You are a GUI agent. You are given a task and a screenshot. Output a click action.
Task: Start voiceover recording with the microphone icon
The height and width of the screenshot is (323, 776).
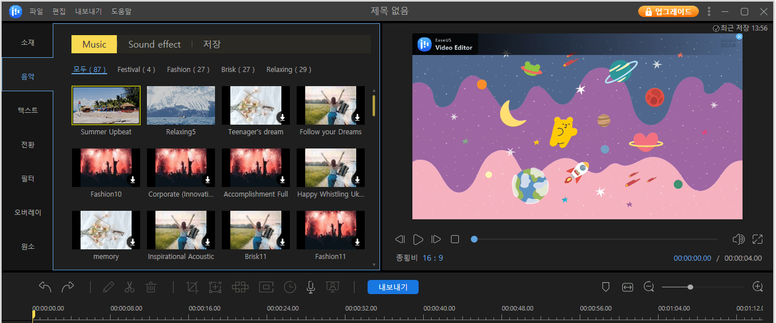point(311,287)
